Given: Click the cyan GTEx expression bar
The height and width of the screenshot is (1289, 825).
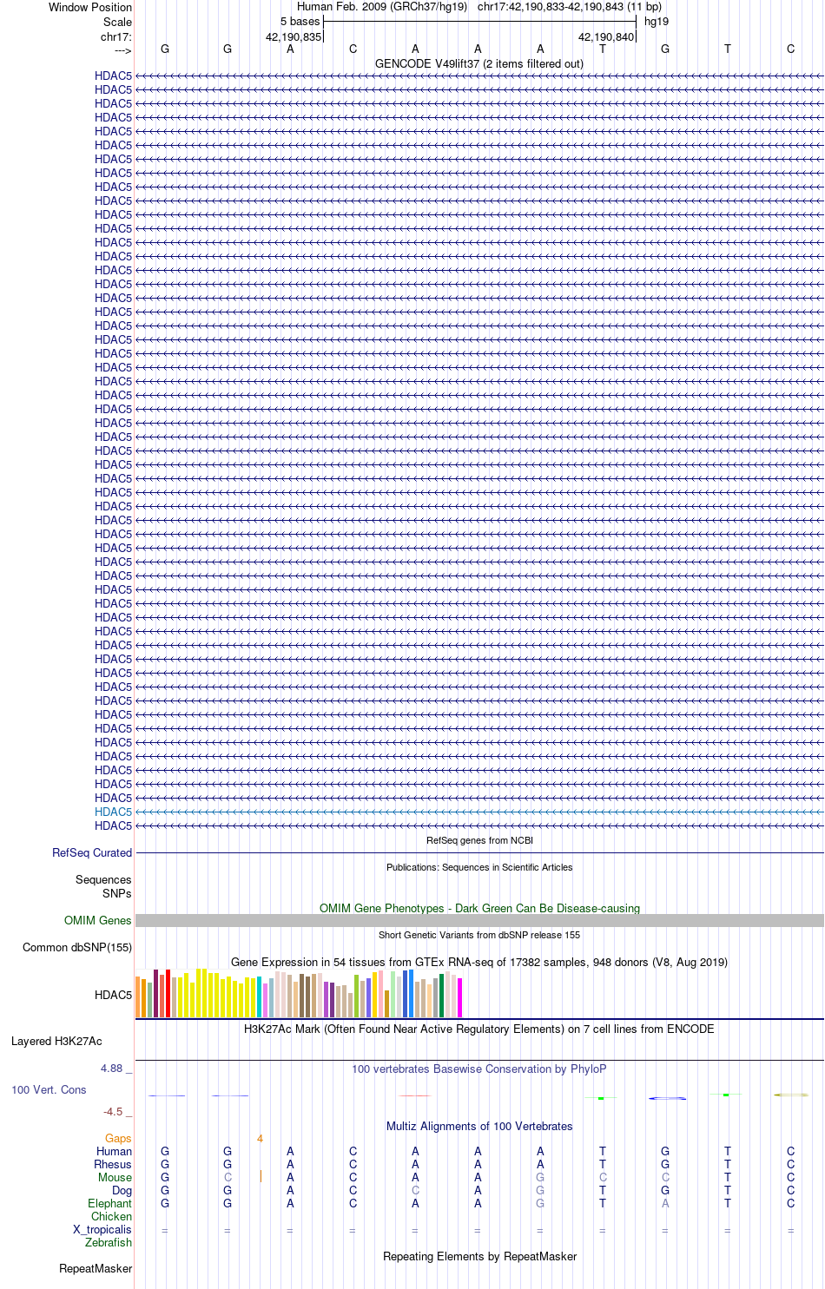Looking at the screenshot, I should [x=259, y=997].
